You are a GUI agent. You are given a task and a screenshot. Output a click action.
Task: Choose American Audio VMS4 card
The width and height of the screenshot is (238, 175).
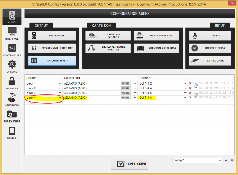(156, 48)
